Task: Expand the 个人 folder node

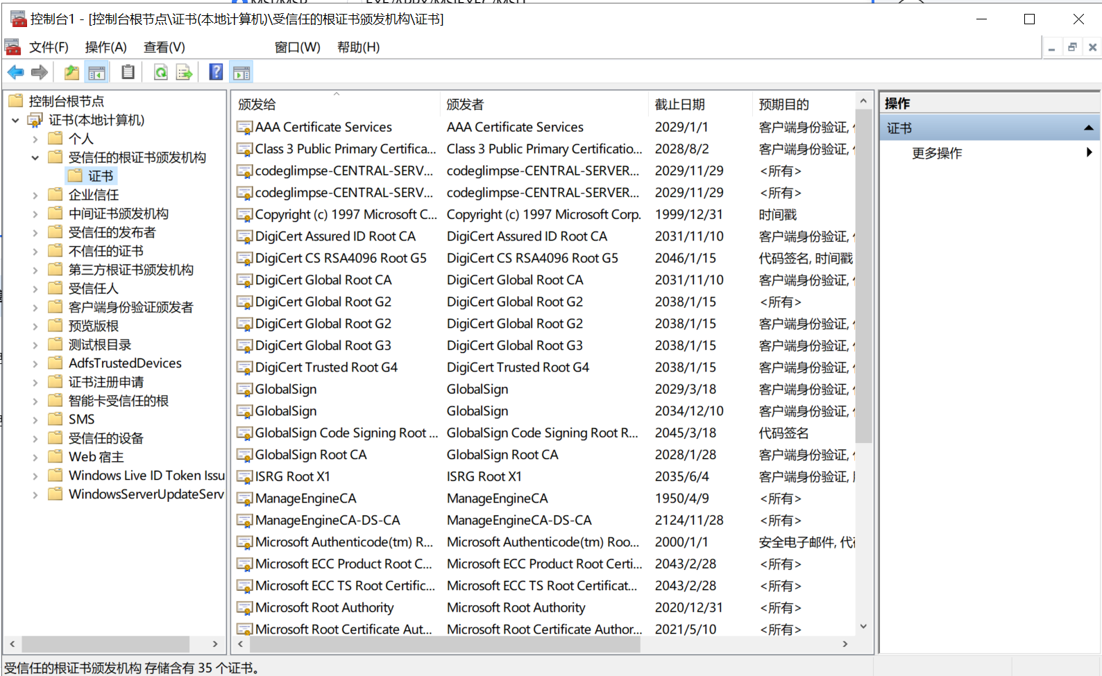Action: click(35, 139)
